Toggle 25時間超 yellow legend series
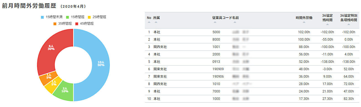361x107 pixels. point(97,17)
